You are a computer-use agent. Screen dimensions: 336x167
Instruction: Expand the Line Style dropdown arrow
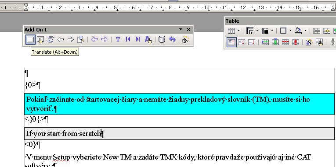click(257, 31)
